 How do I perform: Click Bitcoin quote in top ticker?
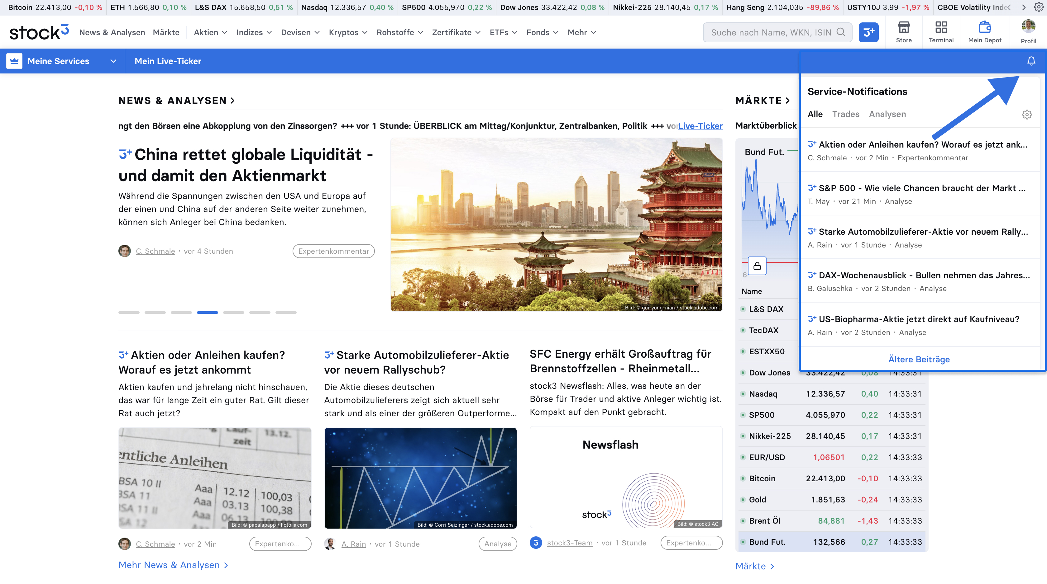coord(55,7)
